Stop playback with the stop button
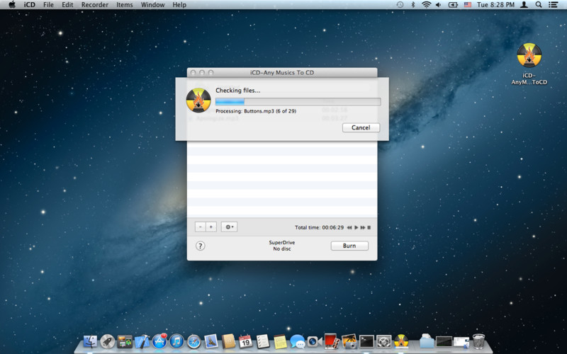This screenshot has height=354, width=567. (369, 227)
